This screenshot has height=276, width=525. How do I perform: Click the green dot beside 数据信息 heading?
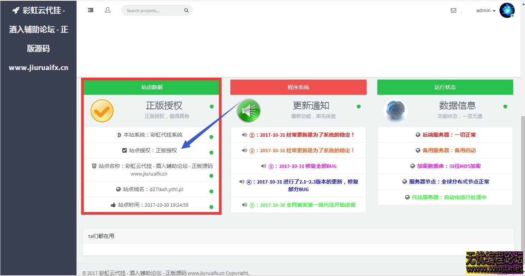pyautogui.click(x=505, y=107)
